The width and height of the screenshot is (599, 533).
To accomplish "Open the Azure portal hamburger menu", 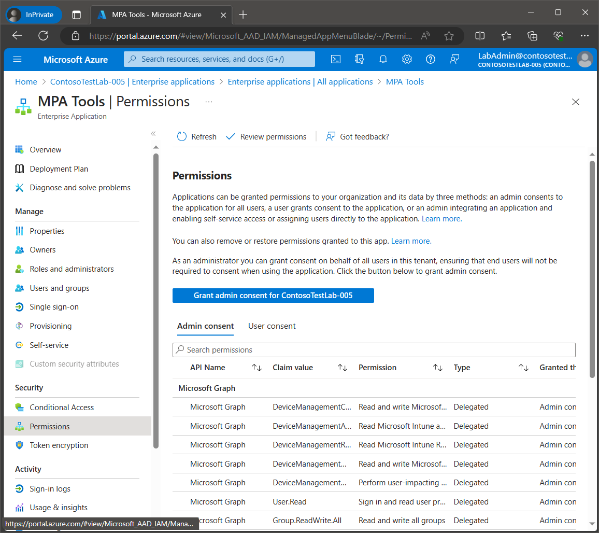I will [x=17, y=59].
